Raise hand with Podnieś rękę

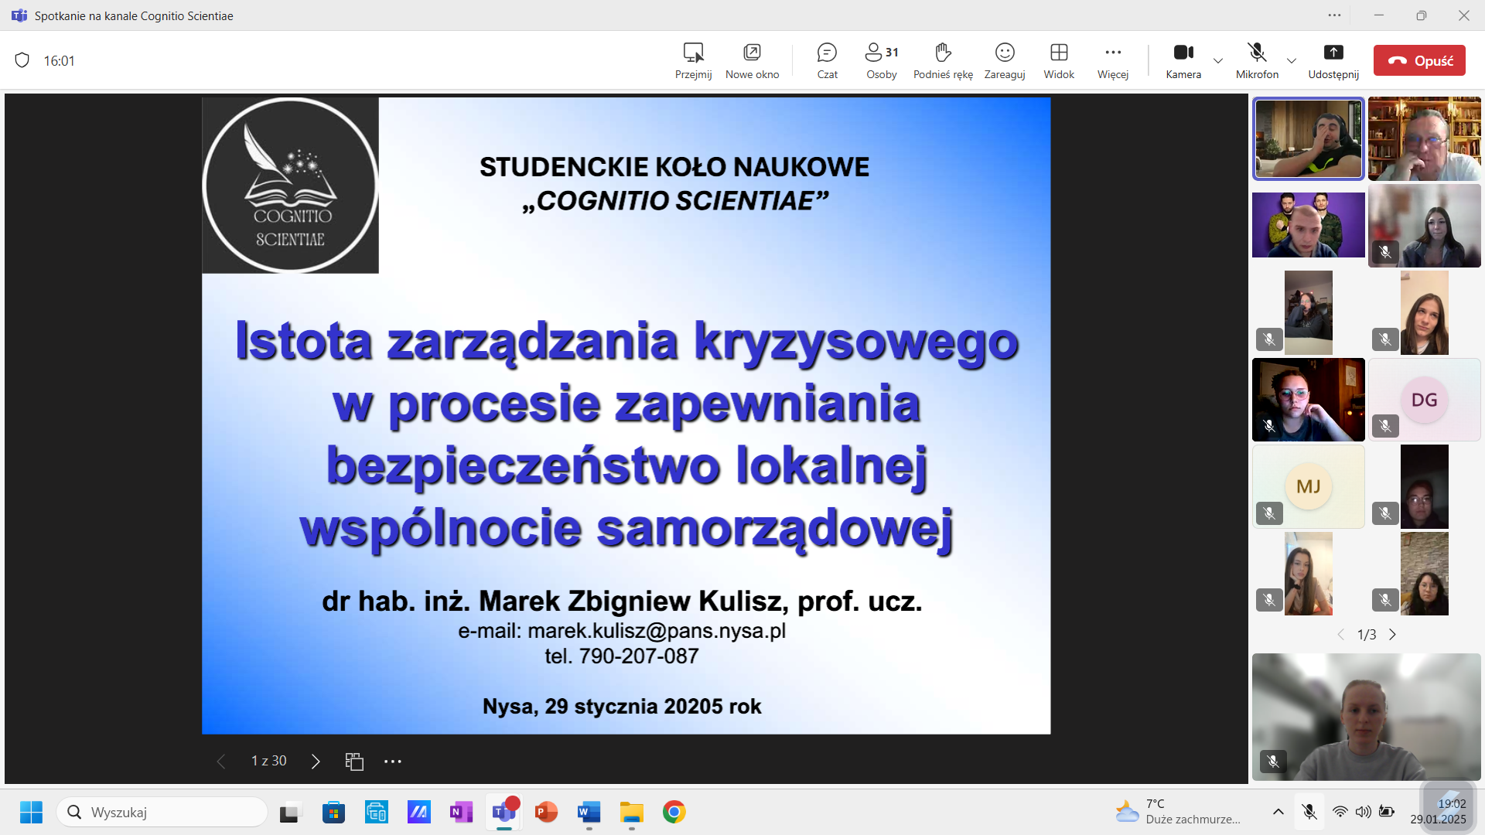(943, 60)
